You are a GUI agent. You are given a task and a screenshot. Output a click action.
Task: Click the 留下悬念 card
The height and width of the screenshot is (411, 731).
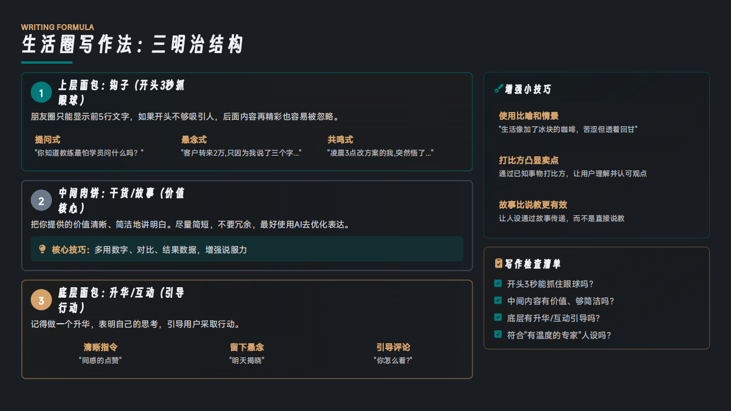tap(247, 353)
